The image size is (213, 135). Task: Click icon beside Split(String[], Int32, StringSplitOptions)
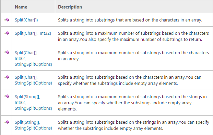click(x=7, y=96)
